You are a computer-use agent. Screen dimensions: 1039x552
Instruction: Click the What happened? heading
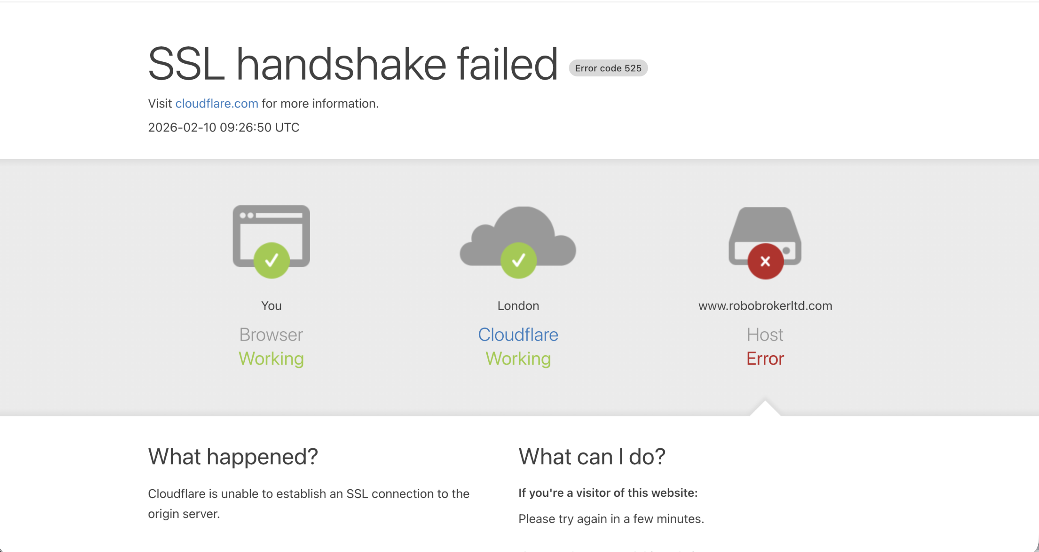pyautogui.click(x=233, y=457)
